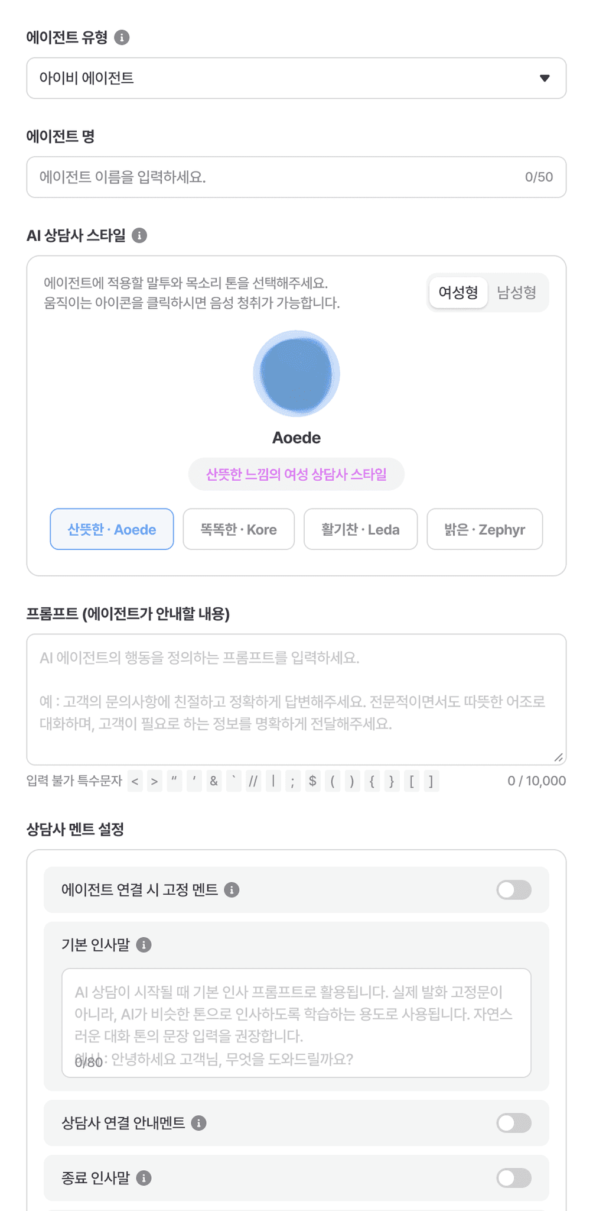Click the info icon next to 종료 인사말
The width and height of the screenshot is (593, 1211).
click(x=144, y=1178)
